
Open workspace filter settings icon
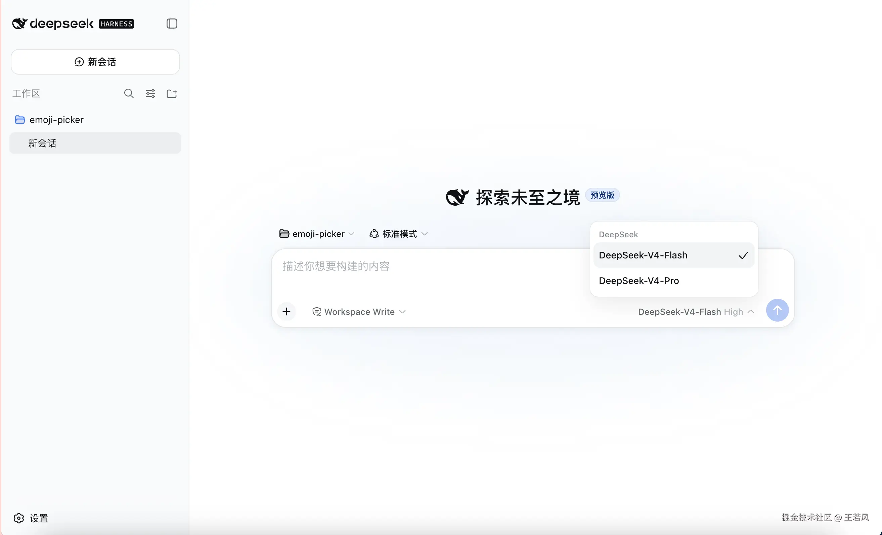point(150,93)
